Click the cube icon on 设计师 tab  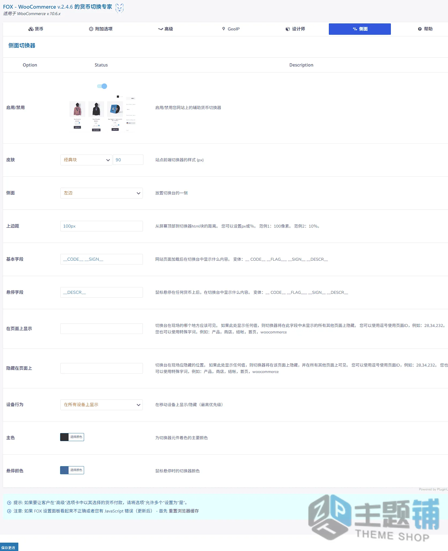pyautogui.click(x=288, y=29)
